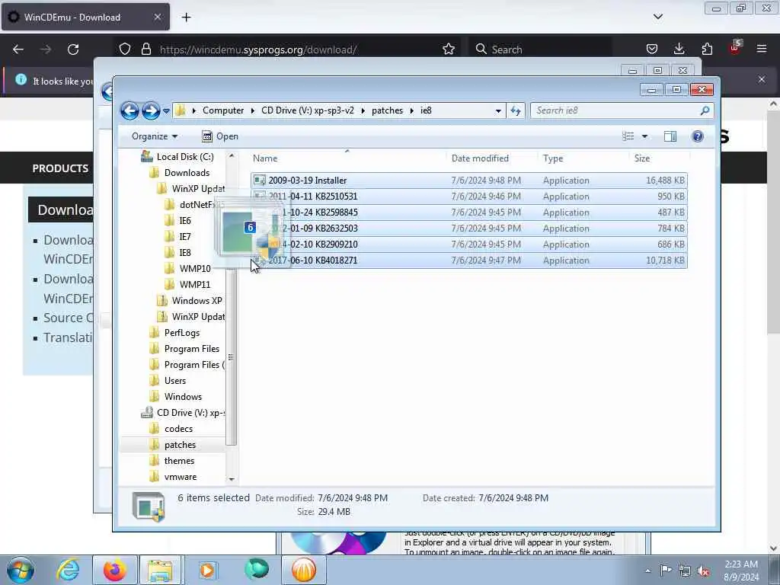Toggle the preview pane icon
Screen dimensions: 780x585
click(x=670, y=136)
